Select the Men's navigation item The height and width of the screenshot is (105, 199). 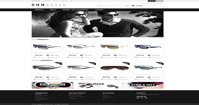point(53,10)
